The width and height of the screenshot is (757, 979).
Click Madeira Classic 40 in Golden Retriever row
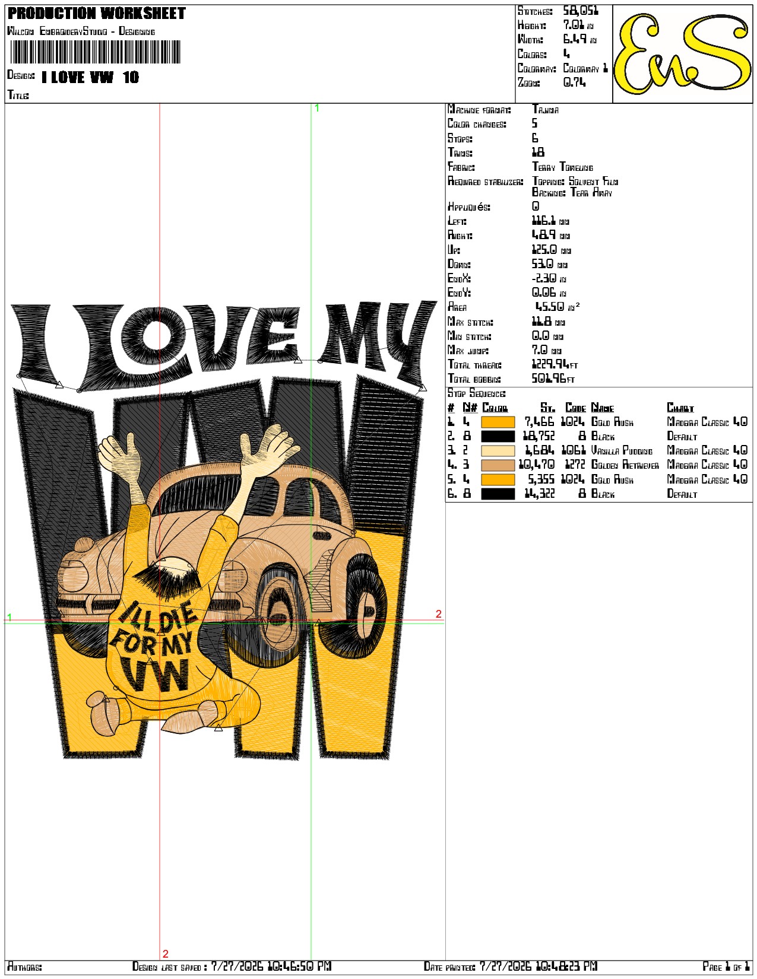tap(707, 465)
